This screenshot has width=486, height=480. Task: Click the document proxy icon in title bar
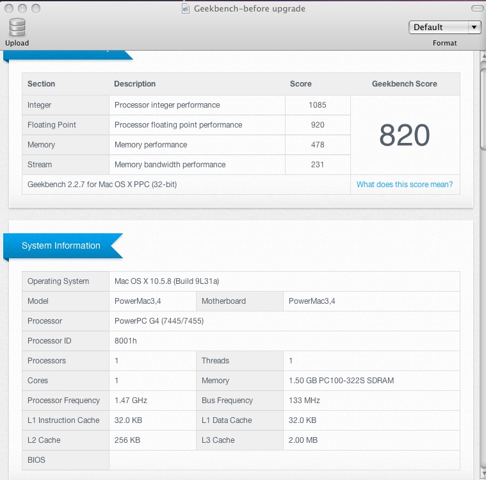tap(185, 8)
